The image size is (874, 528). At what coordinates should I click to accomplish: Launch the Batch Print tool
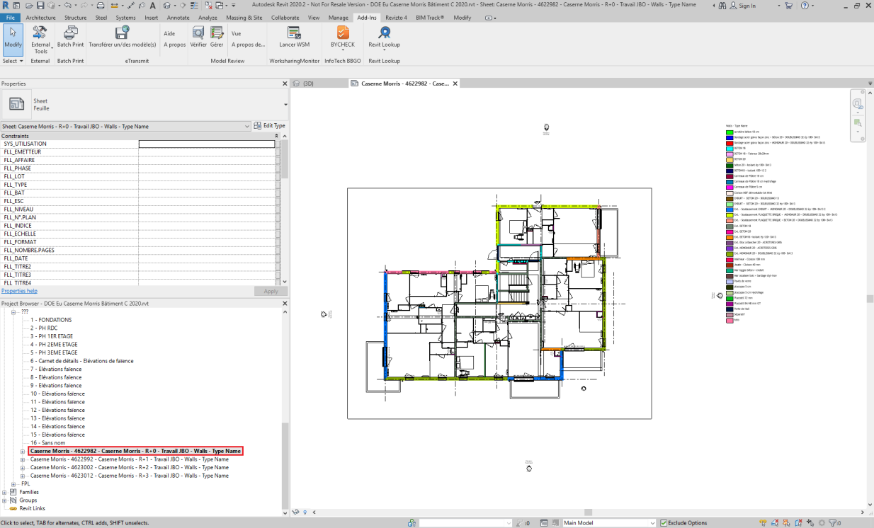point(70,37)
